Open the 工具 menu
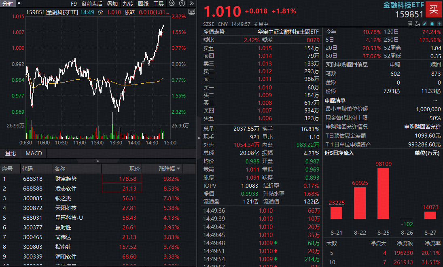This screenshot has width=443, height=267. coord(158,3)
